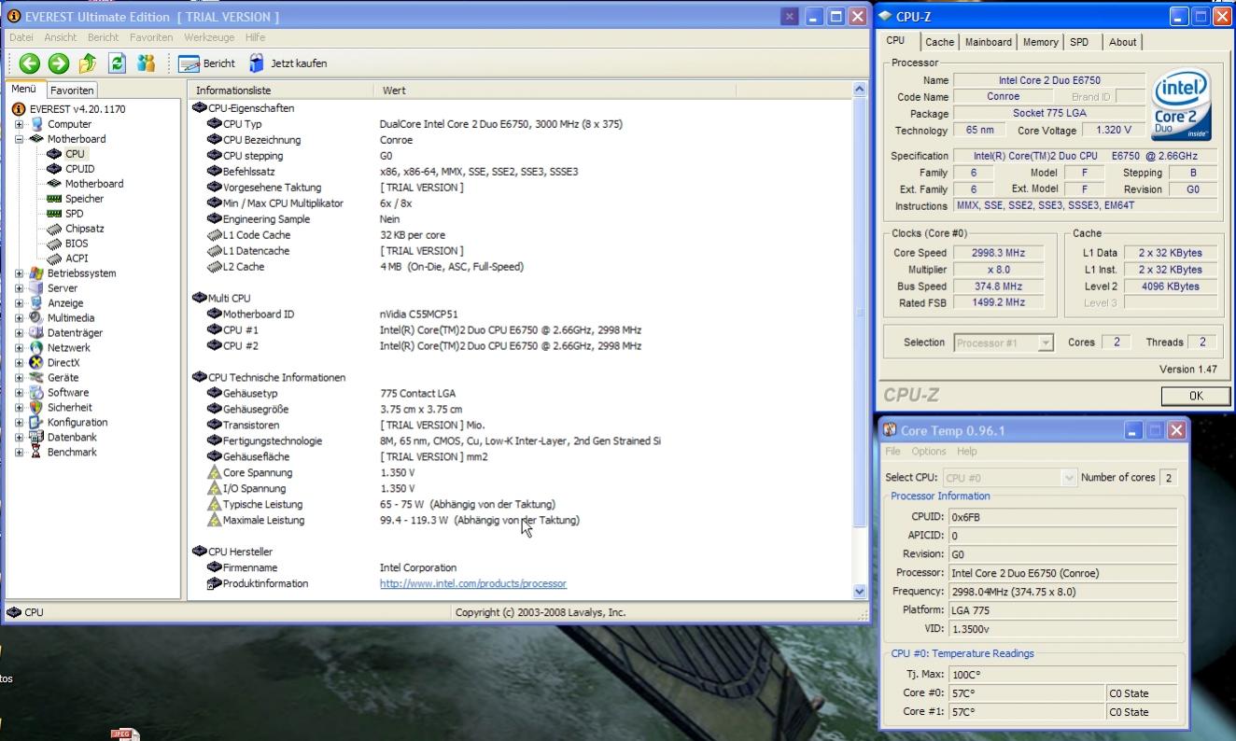Select Speicher in the tree
Screen dimensions: 1236x741
[84, 199]
